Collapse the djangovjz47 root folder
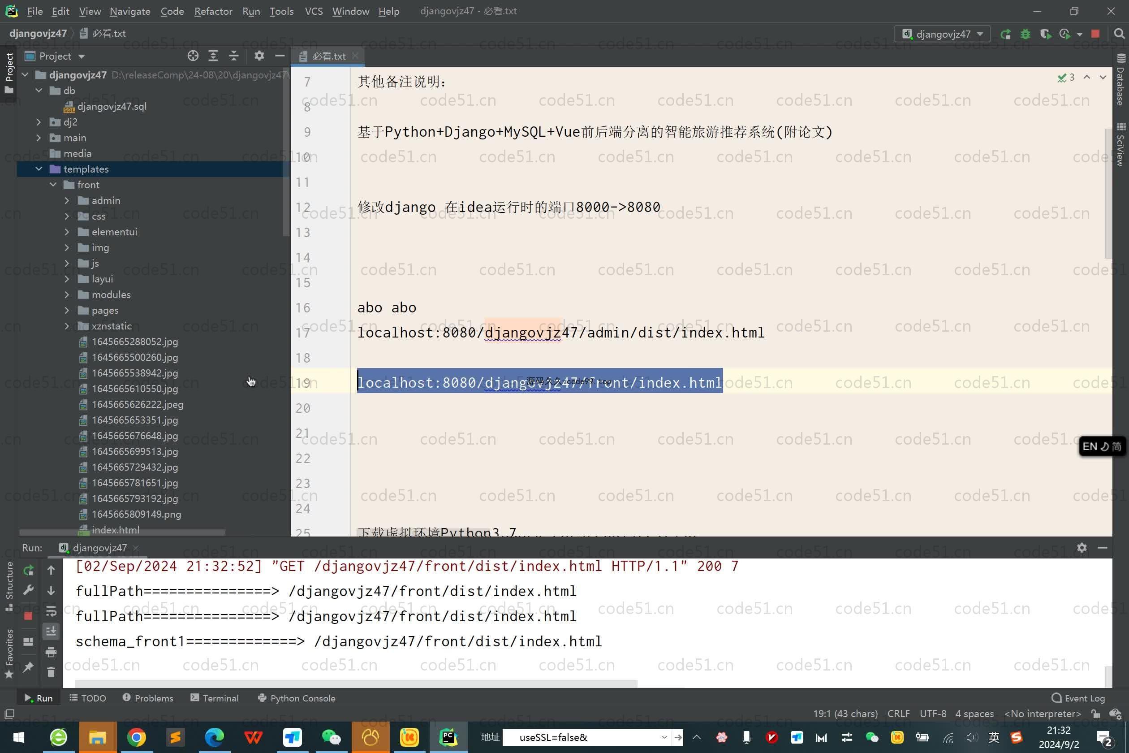The height and width of the screenshot is (753, 1129). (x=25, y=75)
